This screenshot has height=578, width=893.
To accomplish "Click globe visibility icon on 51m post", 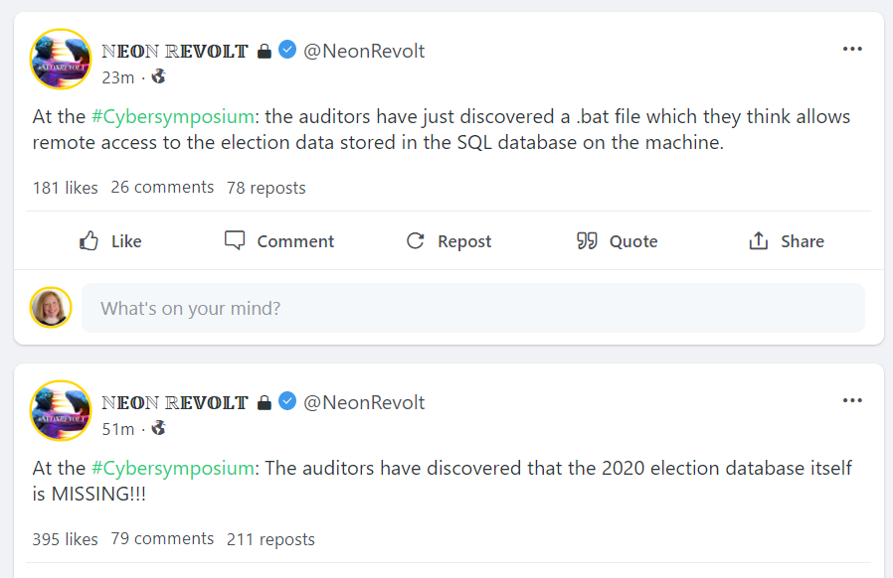I will click(158, 428).
